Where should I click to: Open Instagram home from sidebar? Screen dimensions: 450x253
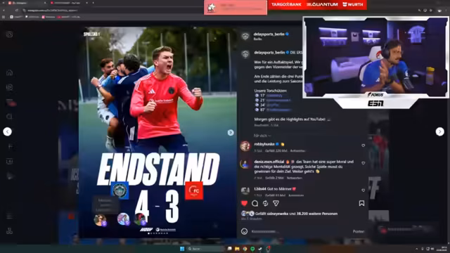[x=9, y=72]
